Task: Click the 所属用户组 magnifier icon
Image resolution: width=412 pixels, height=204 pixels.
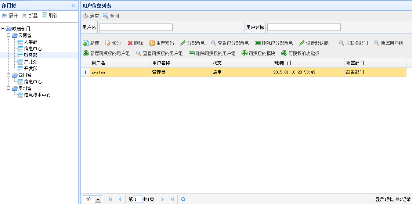Action: (x=377, y=43)
